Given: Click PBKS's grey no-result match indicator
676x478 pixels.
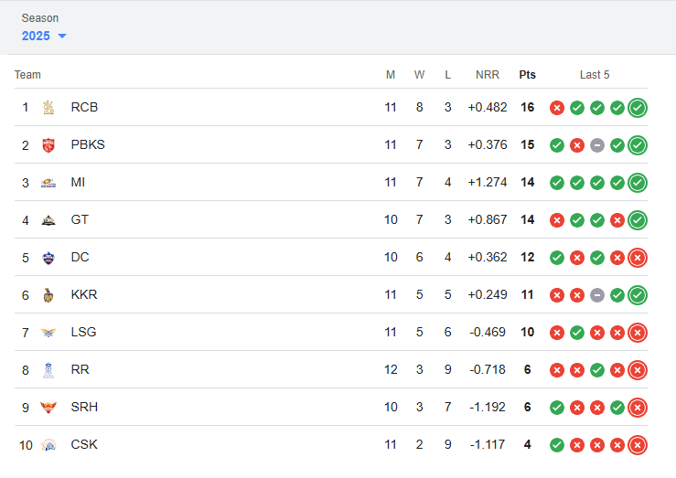Looking at the screenshot, I should (x=597, y=145).
